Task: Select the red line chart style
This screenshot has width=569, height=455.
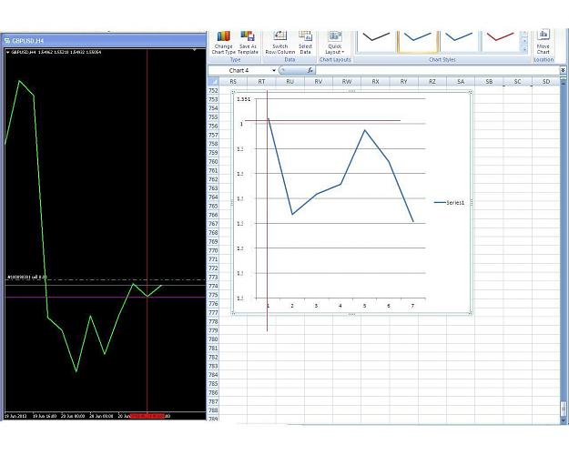Action: [501, 41]
